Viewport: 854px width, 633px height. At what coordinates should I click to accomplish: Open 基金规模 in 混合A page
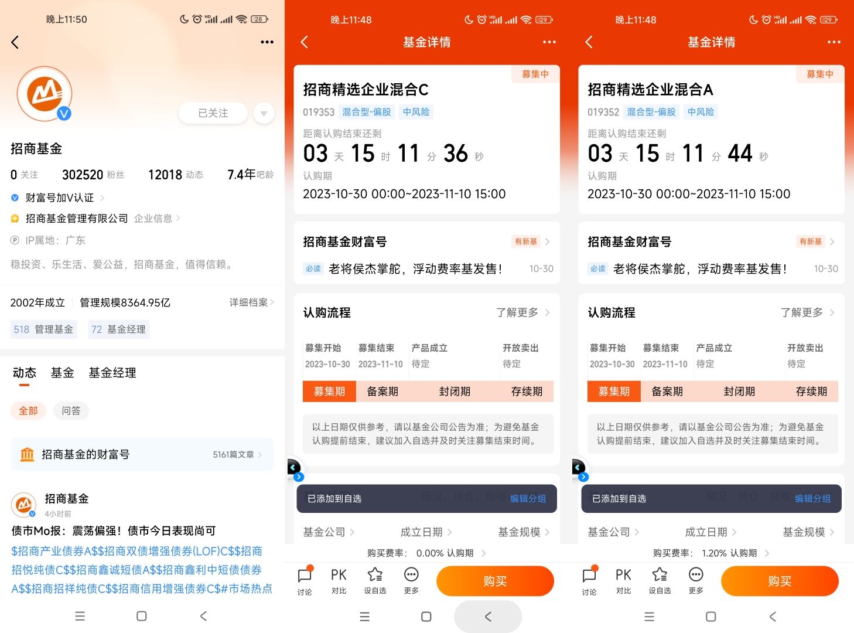pos(808,532)
